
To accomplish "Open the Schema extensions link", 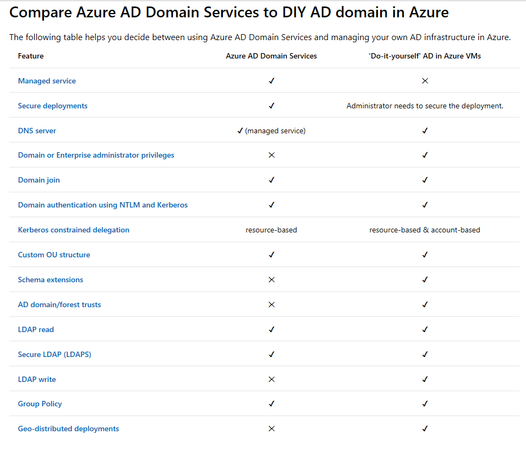I will [50, 280].
